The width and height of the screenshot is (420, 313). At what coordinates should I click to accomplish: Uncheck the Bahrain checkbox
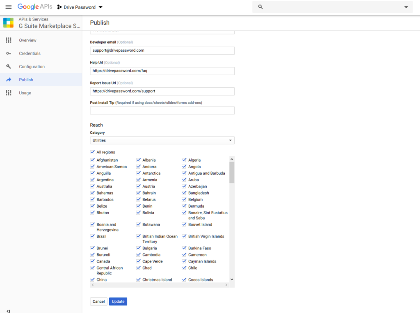tap(138, 193)
